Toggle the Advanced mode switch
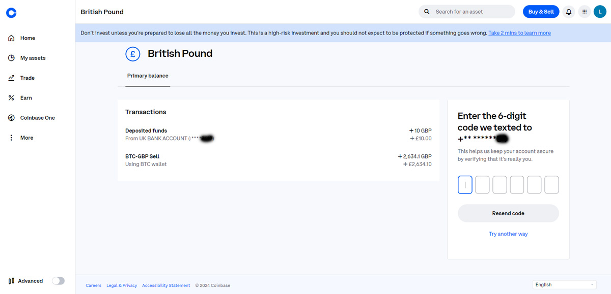Image resolution: width=611 pixels, height=294 pixels. click(59, 281)
